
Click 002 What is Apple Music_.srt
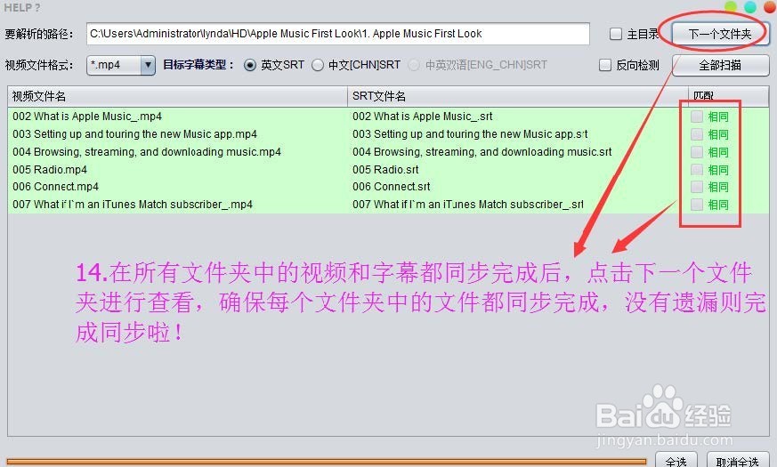423,117
